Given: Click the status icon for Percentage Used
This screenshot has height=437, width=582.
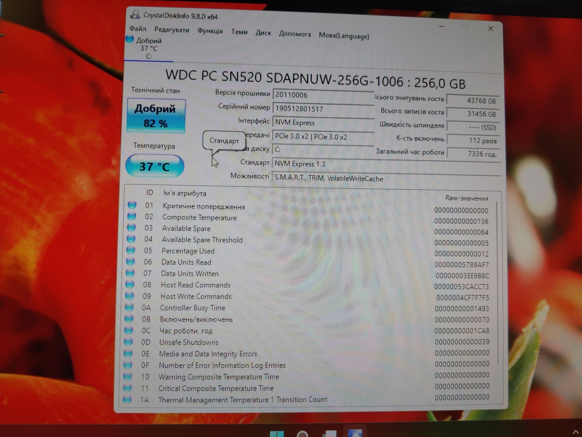Looking at the screenshot, I should [131, 250].
